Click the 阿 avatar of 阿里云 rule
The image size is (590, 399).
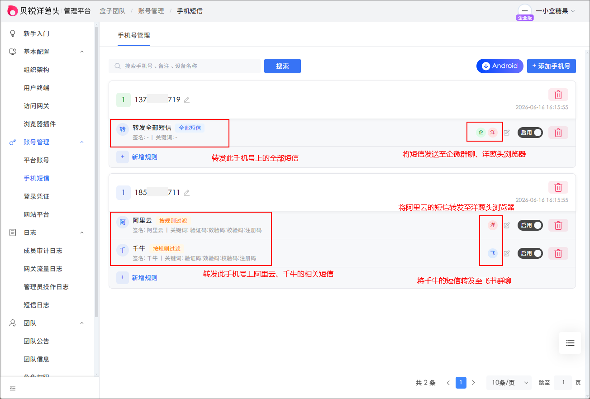(123, 222)
